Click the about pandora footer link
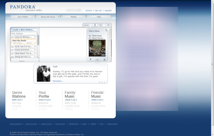This screenshot has width=214, height=136. pos(16,124)
